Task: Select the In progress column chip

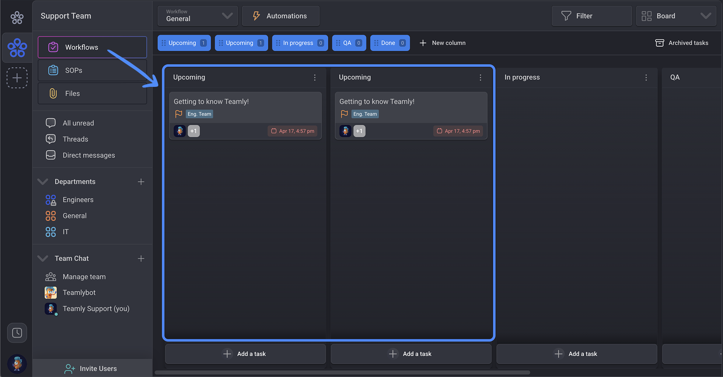Action: pos(300,43)
